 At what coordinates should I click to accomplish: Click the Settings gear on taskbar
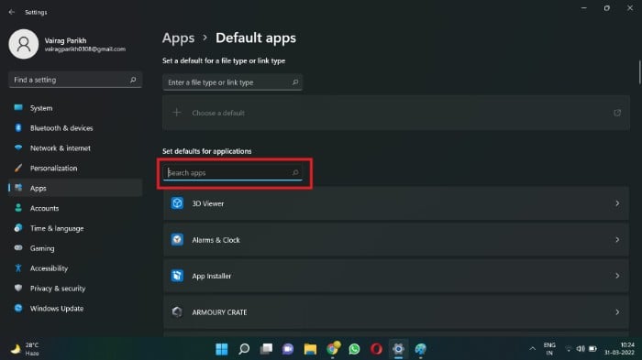click(x=398, y=349)
